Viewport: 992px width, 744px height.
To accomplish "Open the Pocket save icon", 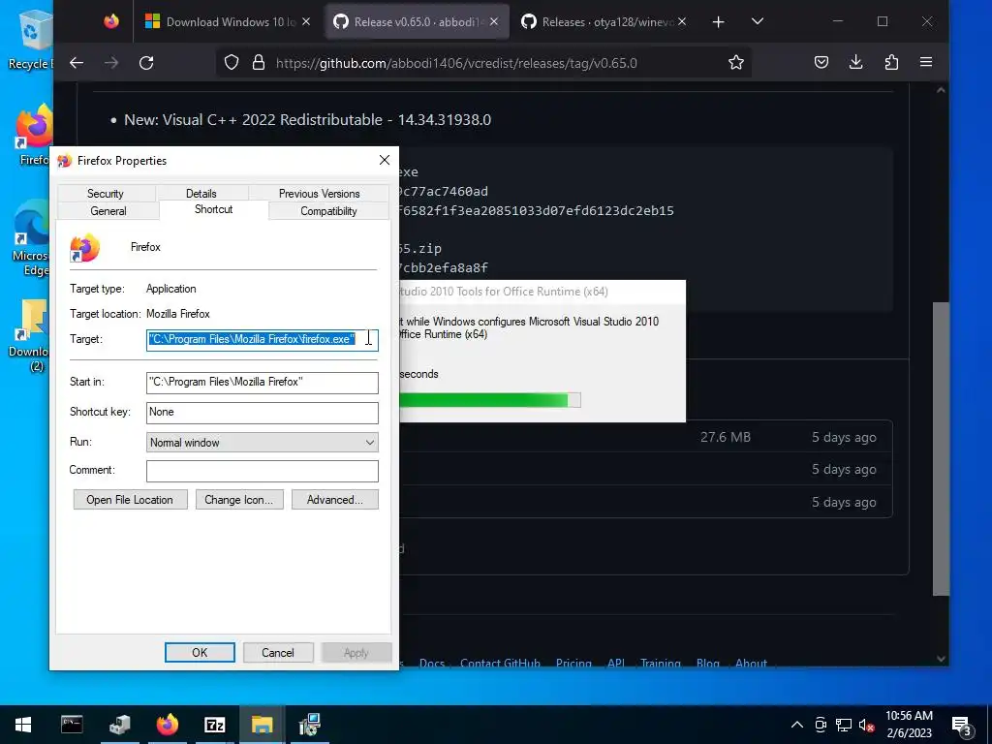I will pos(821,62).
